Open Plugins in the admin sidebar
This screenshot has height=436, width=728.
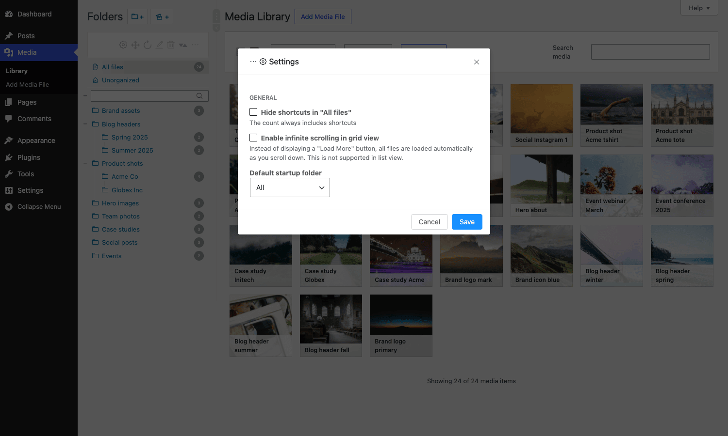pyautogui.click(x=39, y=157)
